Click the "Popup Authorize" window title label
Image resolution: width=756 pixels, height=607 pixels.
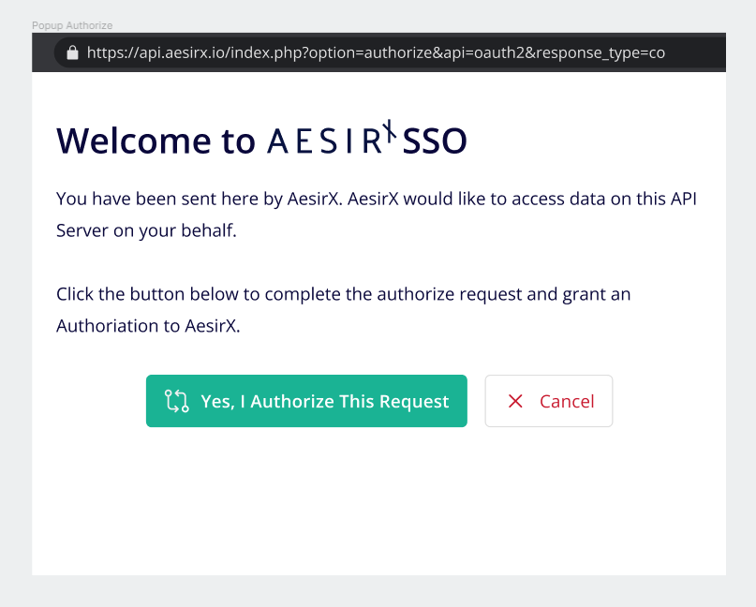tap(71, 25)
